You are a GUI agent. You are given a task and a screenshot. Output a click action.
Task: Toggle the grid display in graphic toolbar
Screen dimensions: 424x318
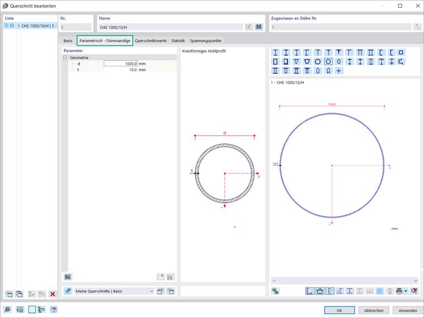(380, 291)
